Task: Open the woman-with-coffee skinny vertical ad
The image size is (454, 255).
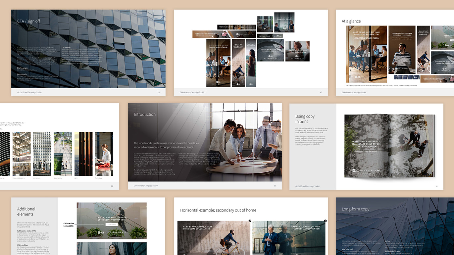Action: [251, 63]
